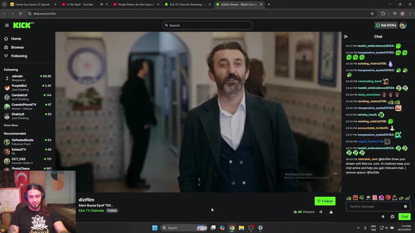Click the share stream icon
This screenshot has width=415, height=233.
pos(321,212)
